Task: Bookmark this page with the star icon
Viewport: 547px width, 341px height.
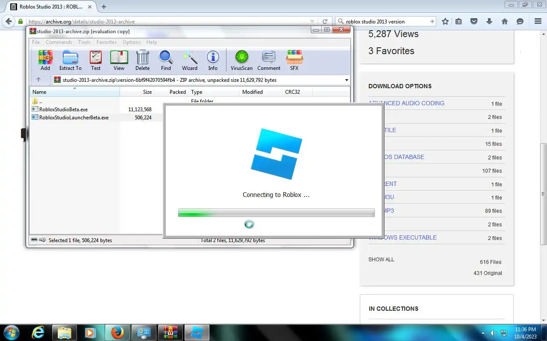Action: pyautogui.click(x=445, y=21)
